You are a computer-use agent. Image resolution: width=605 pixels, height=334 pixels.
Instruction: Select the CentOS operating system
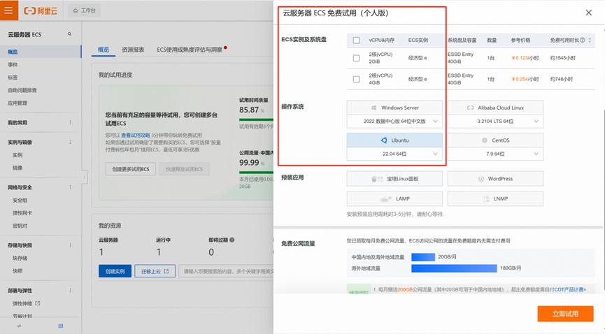click(495, 140)
